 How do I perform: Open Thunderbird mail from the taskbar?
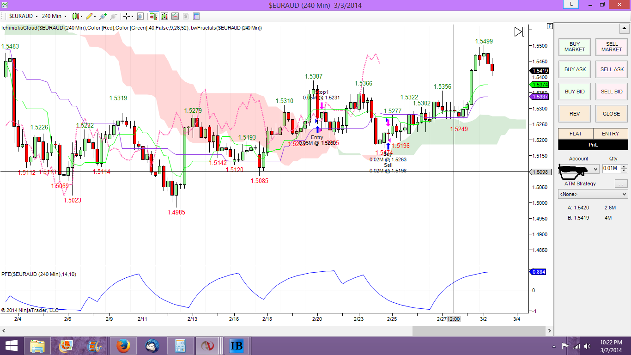[153, 346]
